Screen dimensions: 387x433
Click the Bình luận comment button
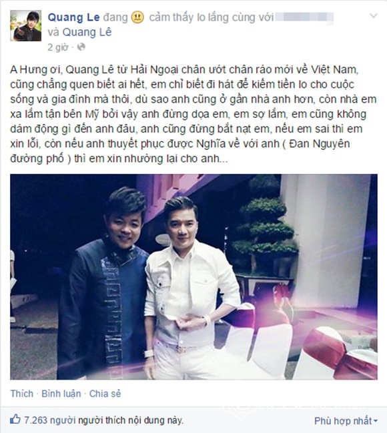point(61,394)
